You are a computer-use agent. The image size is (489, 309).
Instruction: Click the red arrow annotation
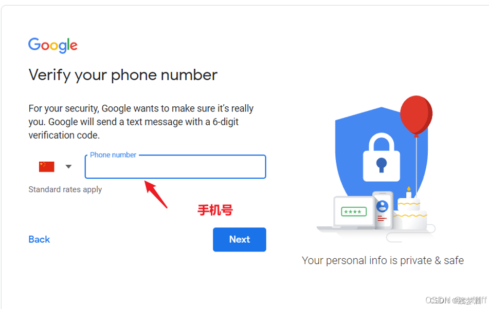pos(156,194)
